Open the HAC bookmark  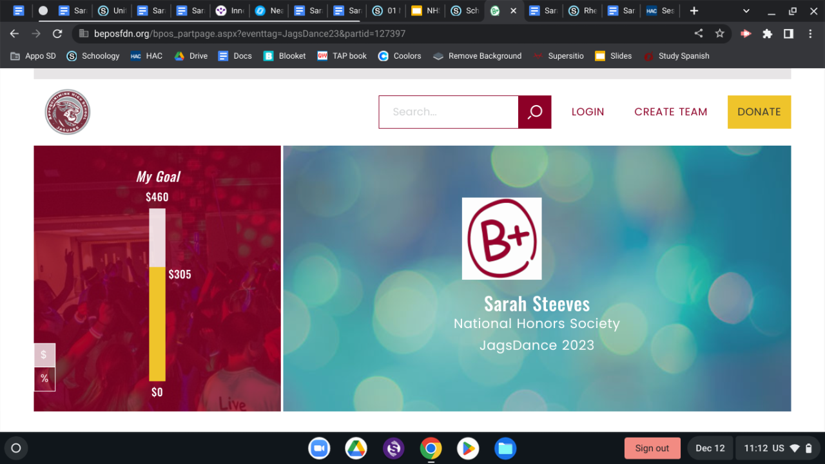[146, 56]
